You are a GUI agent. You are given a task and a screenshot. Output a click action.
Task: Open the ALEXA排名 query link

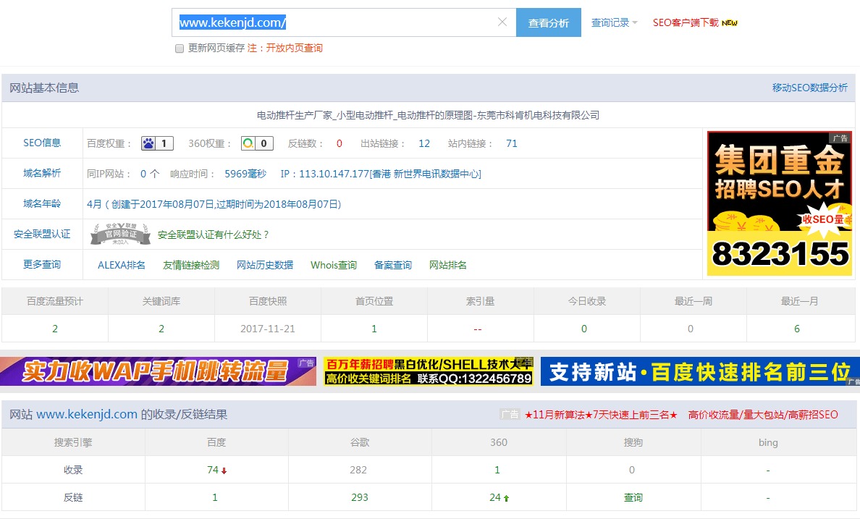coord(121,265)
